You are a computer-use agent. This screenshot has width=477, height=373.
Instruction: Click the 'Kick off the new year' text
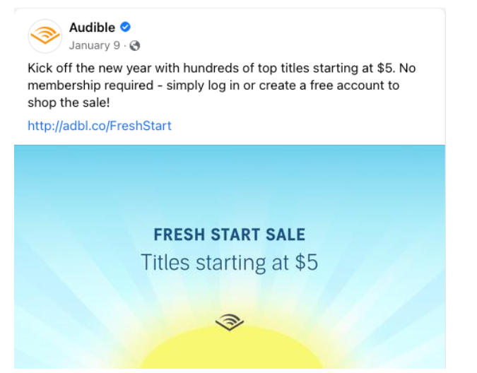point(90,68)
